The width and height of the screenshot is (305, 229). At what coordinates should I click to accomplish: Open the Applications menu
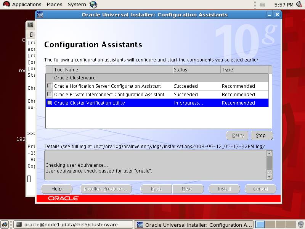(27, 5)
